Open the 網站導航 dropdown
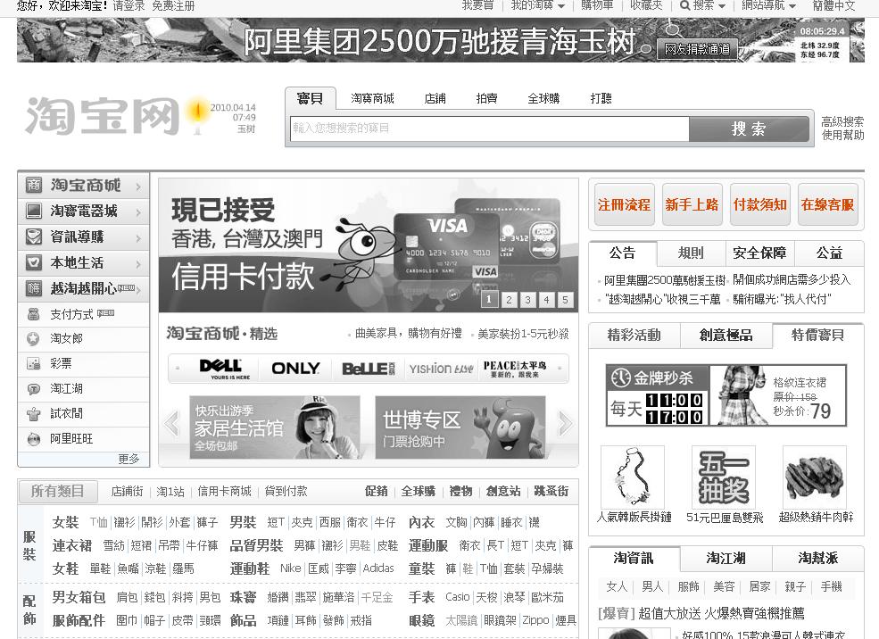This screenshot has width=879, height=639. click(x=768, y=5)
